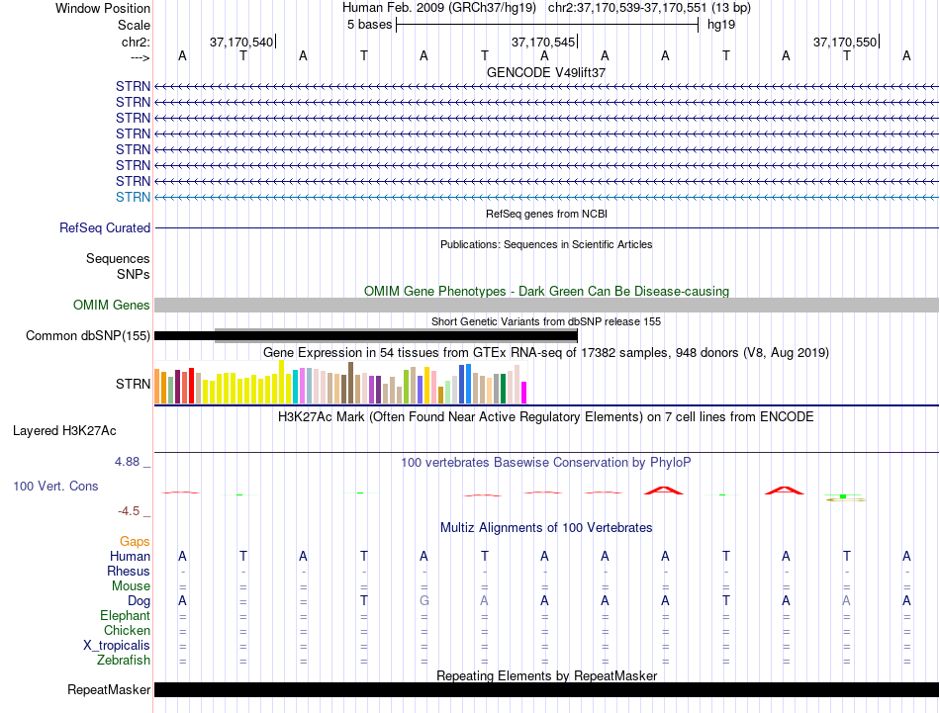Image resolution: width=940 pixels, height=713 pixels.
Task: Click the 37,170,545 ruler position marker
Action: tap(544, 42)
